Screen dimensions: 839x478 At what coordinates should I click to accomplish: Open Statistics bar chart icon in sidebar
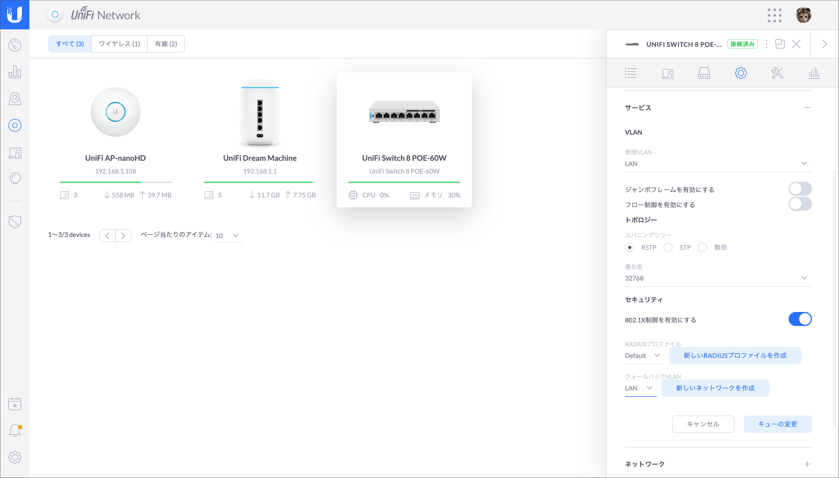tap(15, 72)
